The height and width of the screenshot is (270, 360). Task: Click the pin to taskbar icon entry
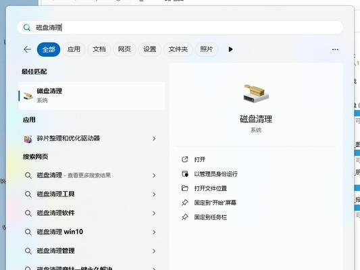184,217
